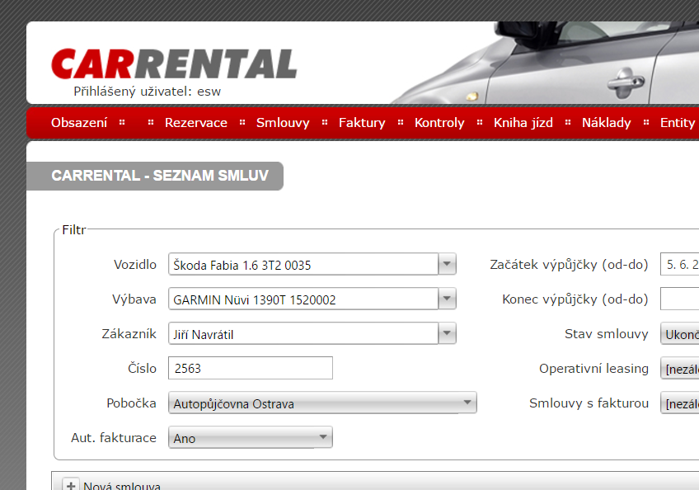Open the Pobočka dropdown Autopůjčovna Ostrava
Image resolution: width=699 pixels, height=490 pixels.
[x=322, y=403]
